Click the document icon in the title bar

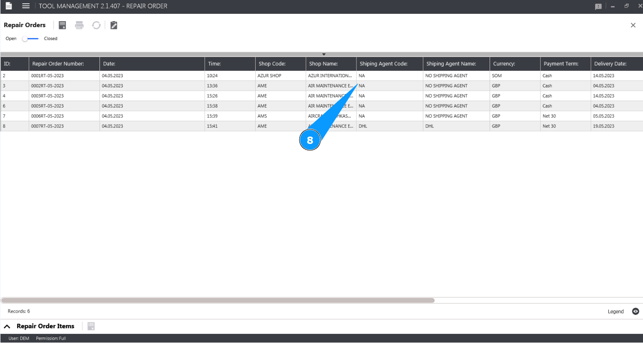tap(9, 6)
